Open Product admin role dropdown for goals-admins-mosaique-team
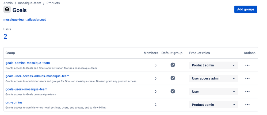This screenshot has width=267, height=115. tap(214, 65)
